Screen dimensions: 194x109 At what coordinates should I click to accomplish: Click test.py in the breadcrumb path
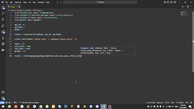38,10
